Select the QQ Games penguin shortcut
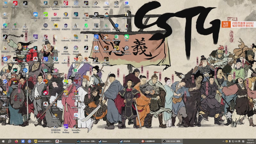The width and height of the screenshot is (256, 144). 106,15
